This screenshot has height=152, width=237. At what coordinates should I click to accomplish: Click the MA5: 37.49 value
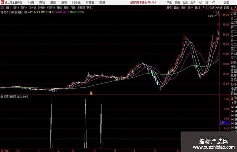coord(34,12)
